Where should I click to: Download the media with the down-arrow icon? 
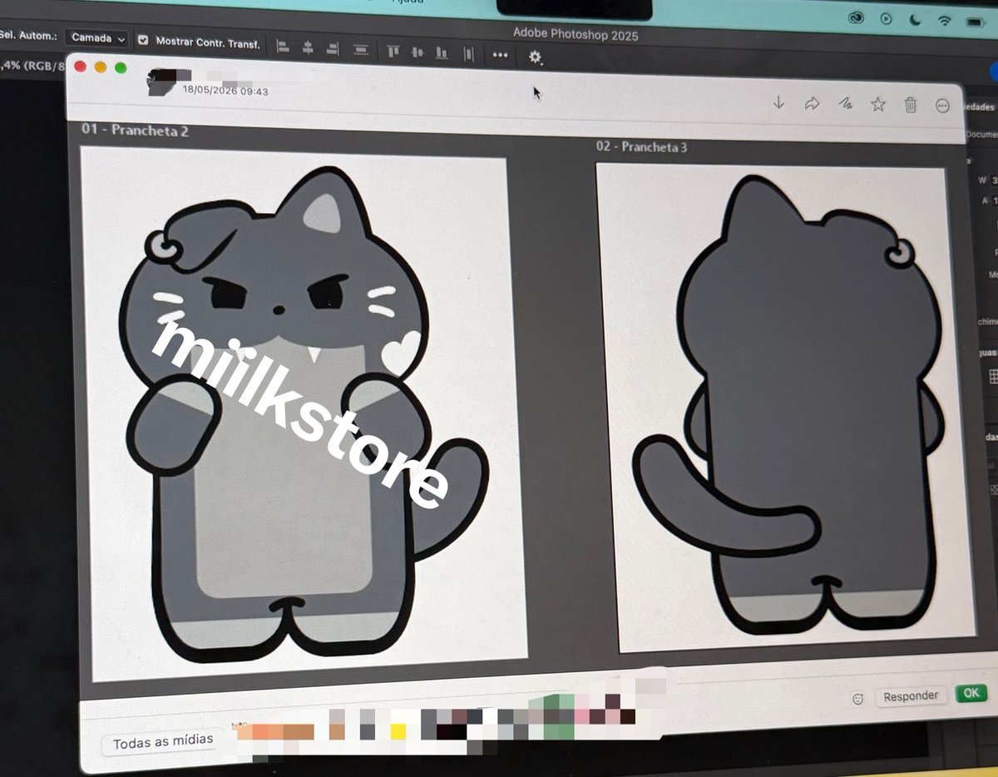[x=778, y=102]
